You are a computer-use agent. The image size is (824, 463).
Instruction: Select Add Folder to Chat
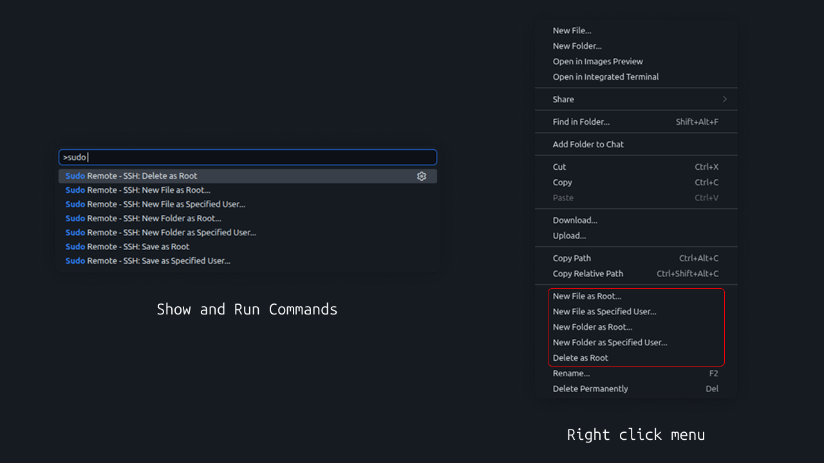pyautogui.click(x=636, y=145)
